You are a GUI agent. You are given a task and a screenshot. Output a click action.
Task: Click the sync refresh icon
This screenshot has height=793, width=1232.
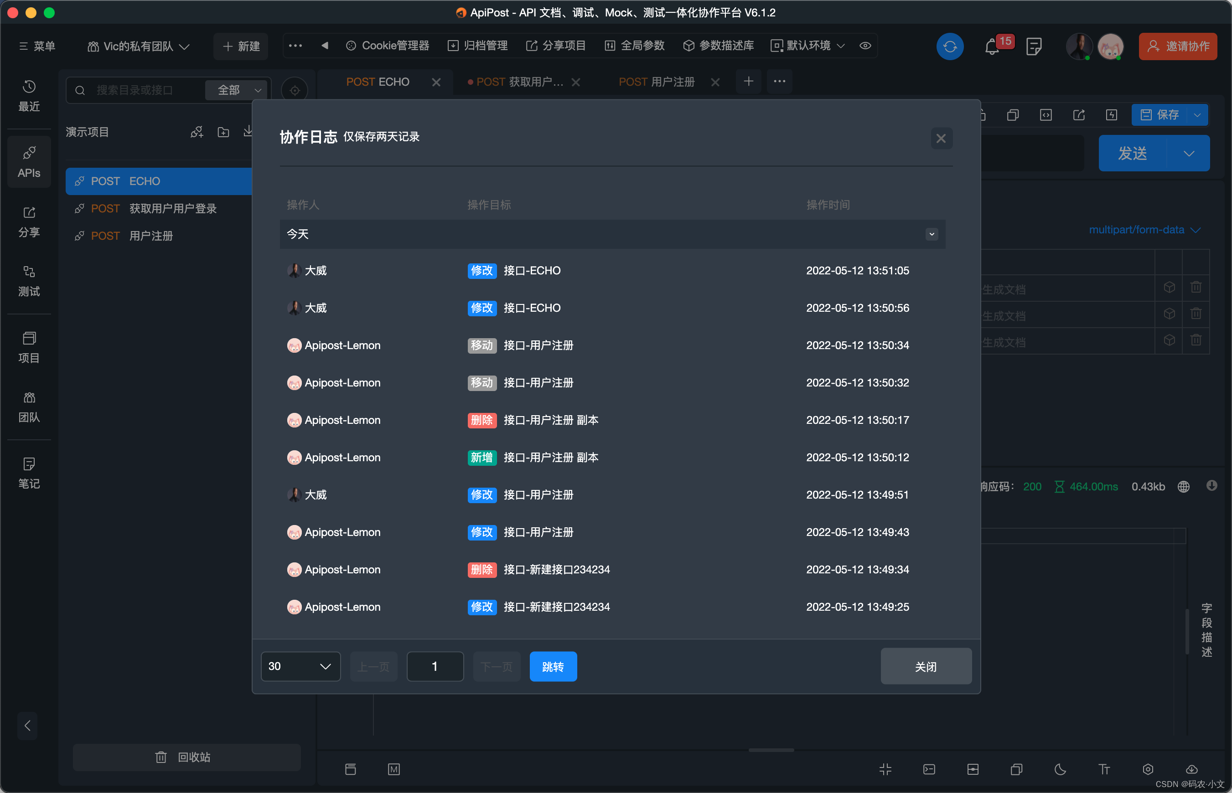coord(949,46)
